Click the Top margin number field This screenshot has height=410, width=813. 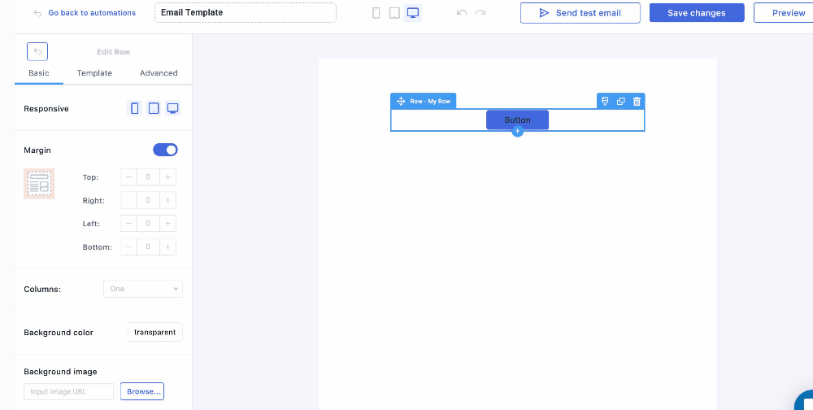(148, 177)
